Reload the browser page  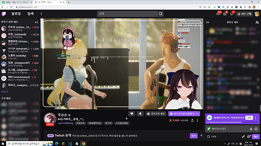click(x=11, y=7)
